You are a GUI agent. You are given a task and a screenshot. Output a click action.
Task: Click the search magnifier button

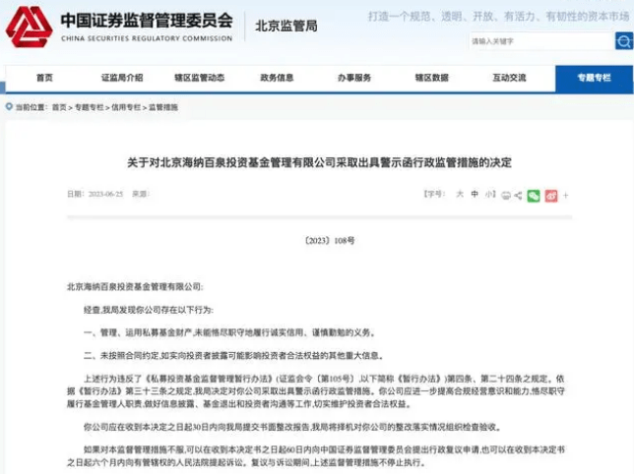tap(624, 41)
